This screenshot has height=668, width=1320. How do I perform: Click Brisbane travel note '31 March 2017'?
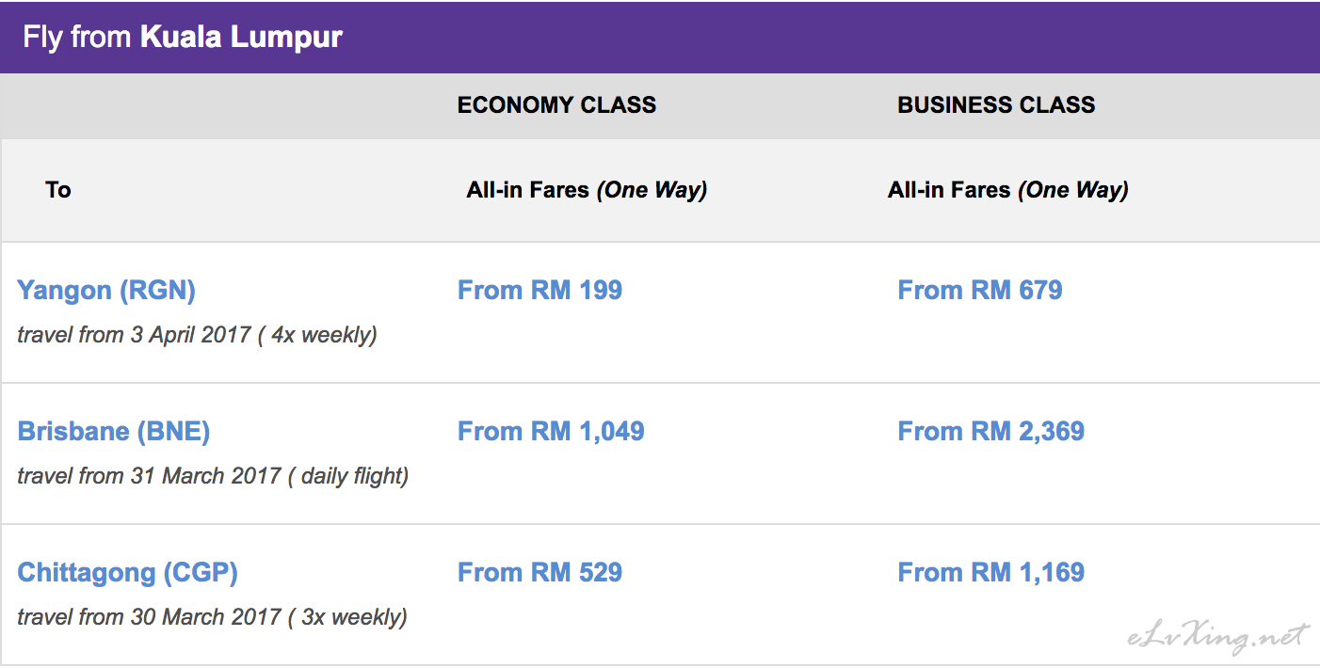click(x=205, y=476)
